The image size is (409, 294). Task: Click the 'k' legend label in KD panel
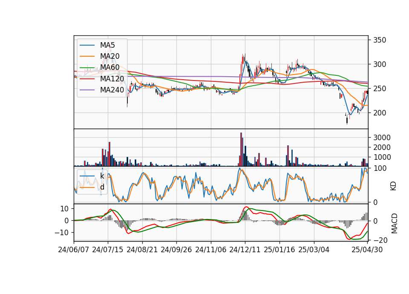click(x=102, y=176)
